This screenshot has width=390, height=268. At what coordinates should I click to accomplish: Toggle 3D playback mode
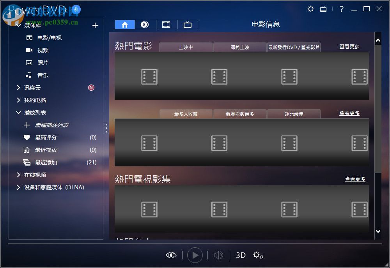point(240,255)
